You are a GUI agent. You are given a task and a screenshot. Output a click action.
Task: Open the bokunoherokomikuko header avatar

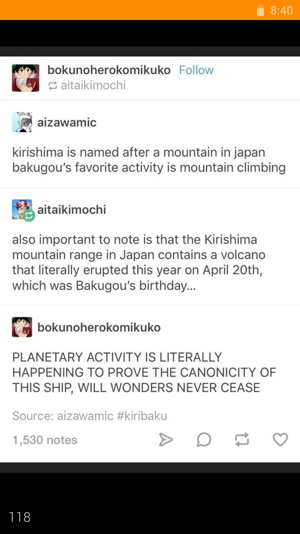click(x=26, y=78)
